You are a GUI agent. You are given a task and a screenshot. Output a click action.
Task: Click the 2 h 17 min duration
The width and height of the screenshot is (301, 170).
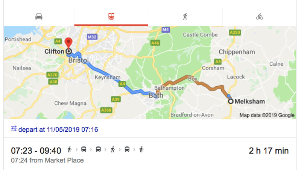(x=269, y=151)
